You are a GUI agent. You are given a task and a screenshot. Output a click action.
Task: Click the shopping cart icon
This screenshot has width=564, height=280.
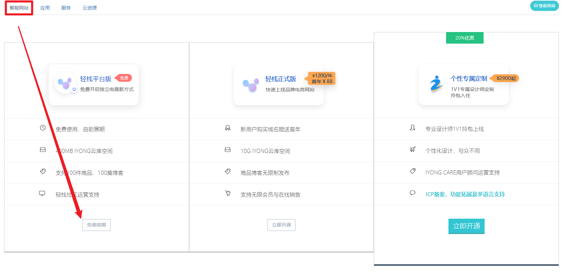tap(228, 193)
